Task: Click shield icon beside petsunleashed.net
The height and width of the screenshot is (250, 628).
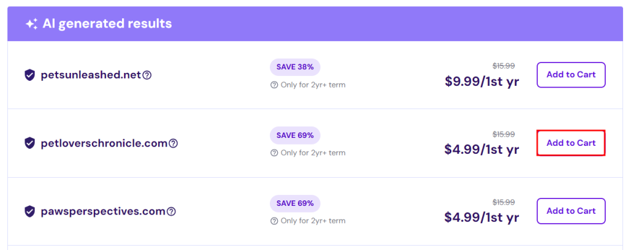Action: coord(29,75)
